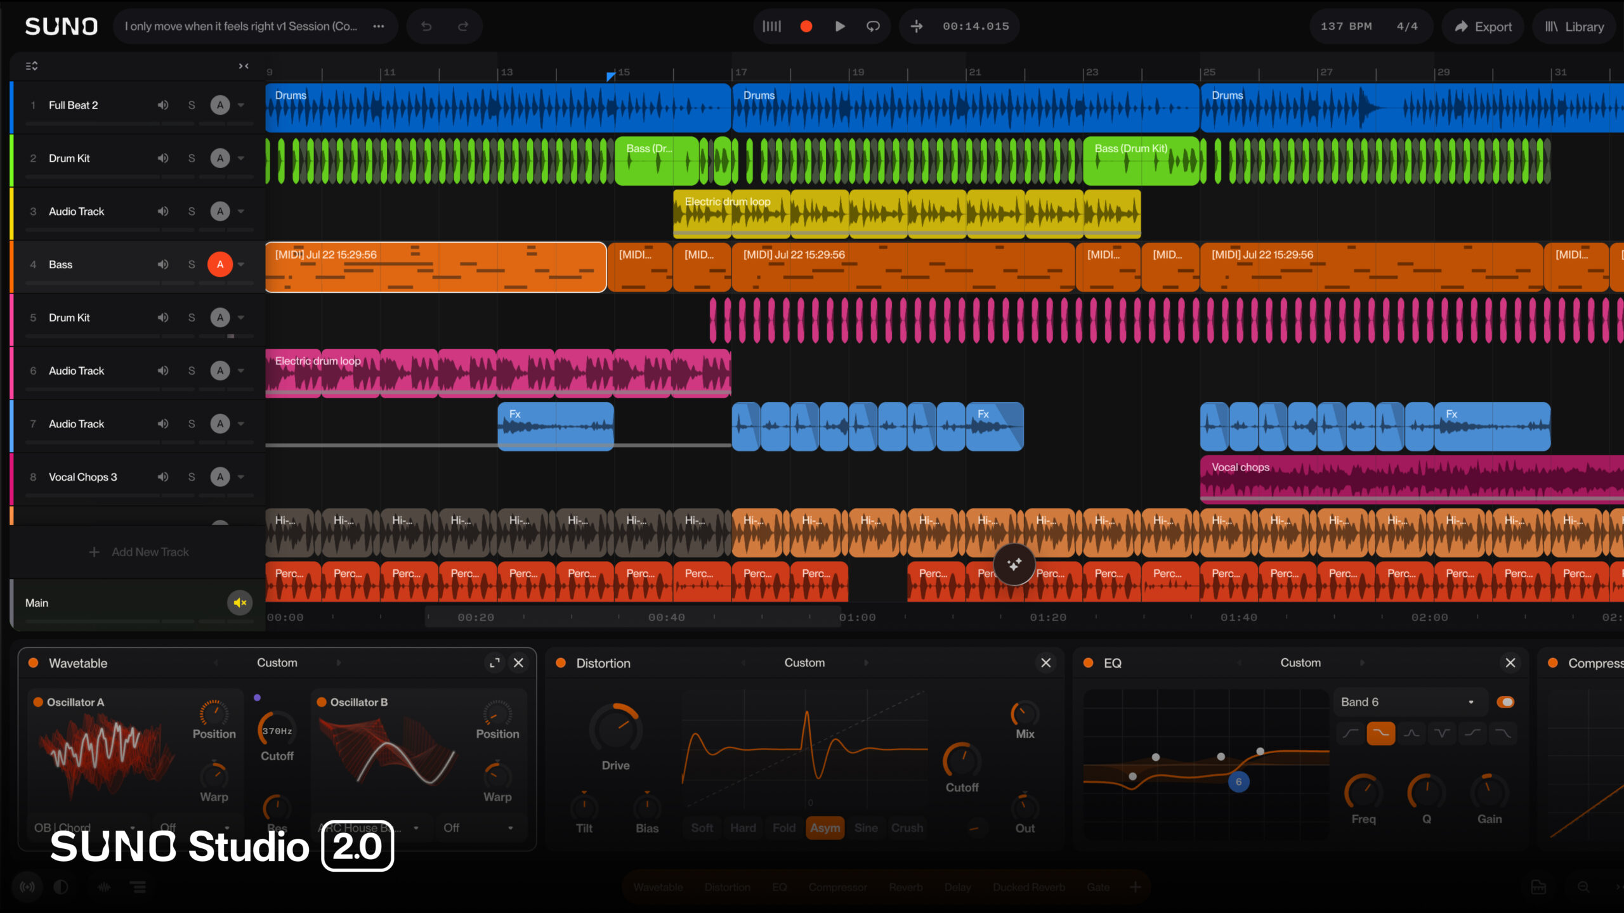This screenshot has width=1624, height=913.
Task: Open the project options ellipsis menu
Action: (x=379, y=27)
